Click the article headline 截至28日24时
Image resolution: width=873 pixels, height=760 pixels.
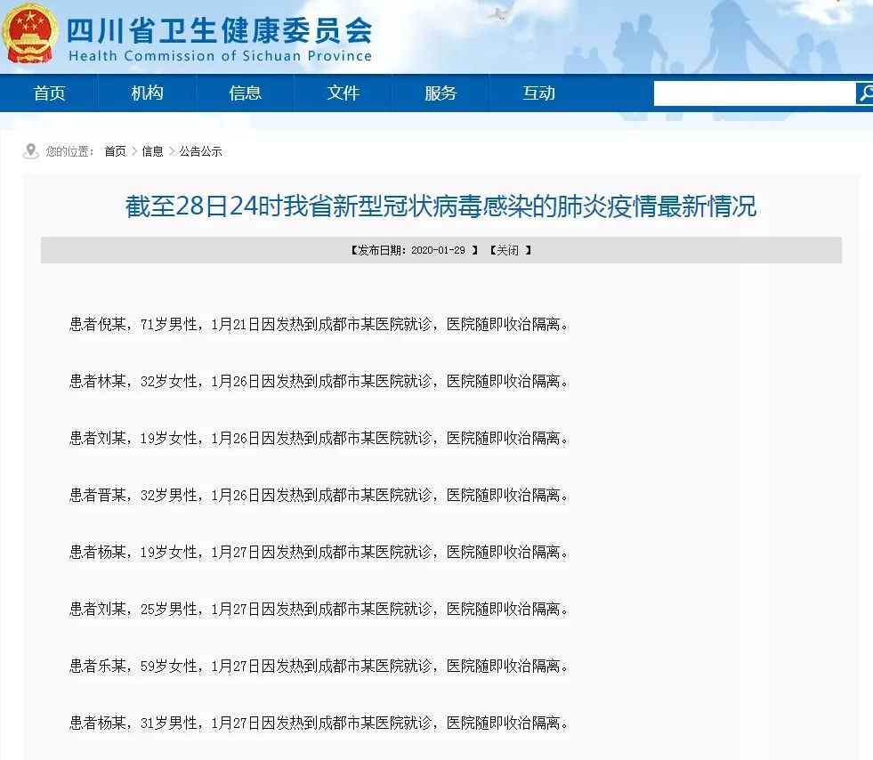coord(441,206)
